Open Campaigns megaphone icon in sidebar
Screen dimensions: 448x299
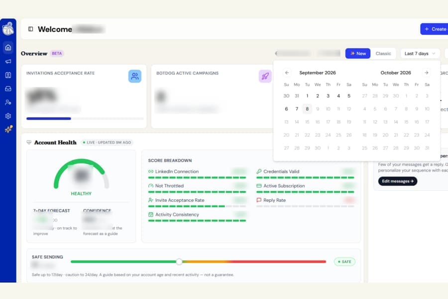pyautogui.click(x=8, y=61)
